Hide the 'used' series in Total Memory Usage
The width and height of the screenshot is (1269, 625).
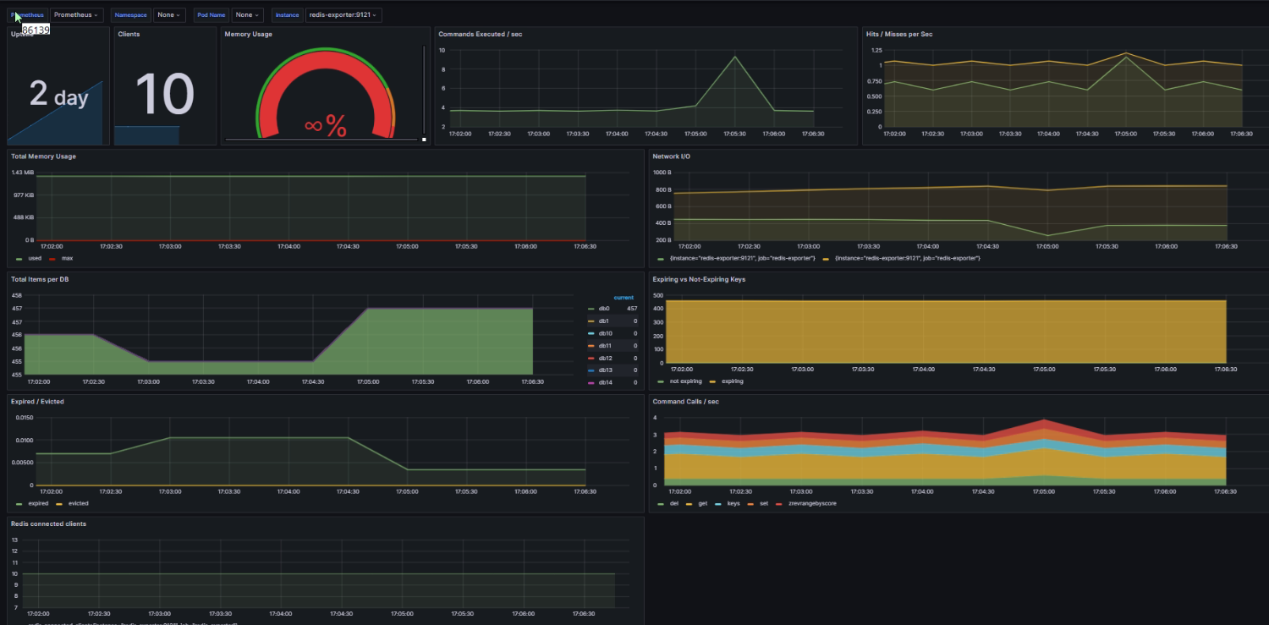pos(34,258)
